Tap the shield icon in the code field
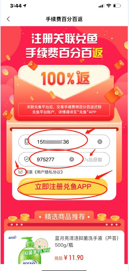129x271 pixels. [x=26, y=159]
